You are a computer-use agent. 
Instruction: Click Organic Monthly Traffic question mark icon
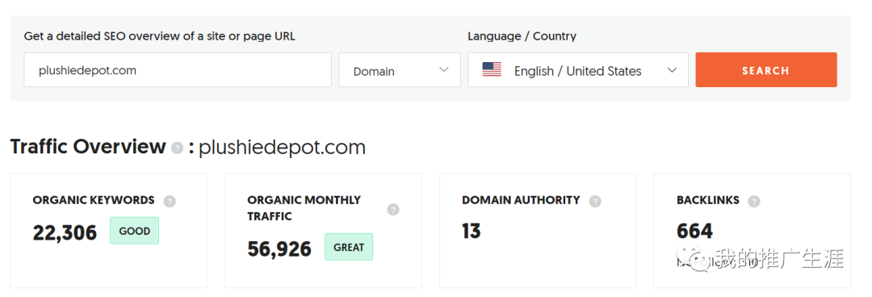coord(392,210)
